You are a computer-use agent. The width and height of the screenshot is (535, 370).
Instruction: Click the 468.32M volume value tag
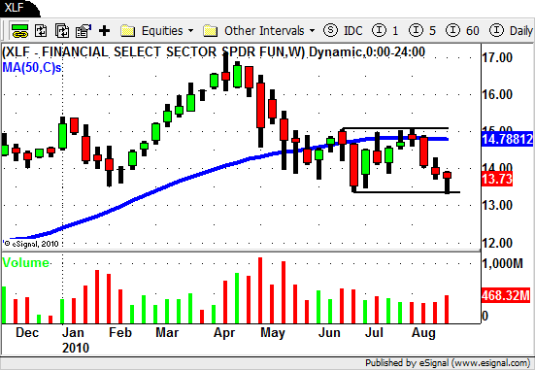point(506,295)
